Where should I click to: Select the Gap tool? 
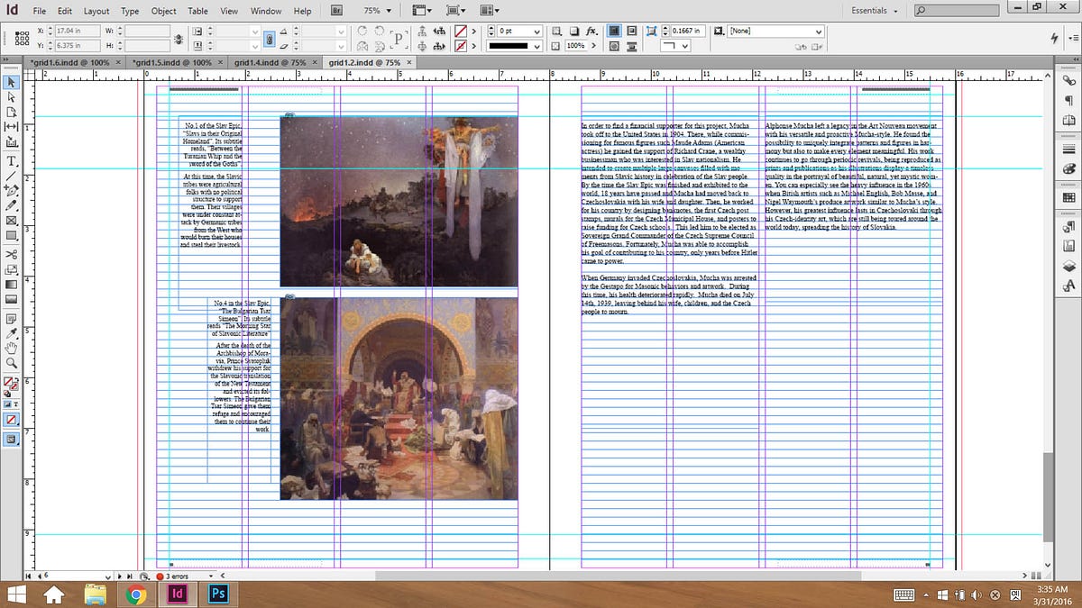12,128
